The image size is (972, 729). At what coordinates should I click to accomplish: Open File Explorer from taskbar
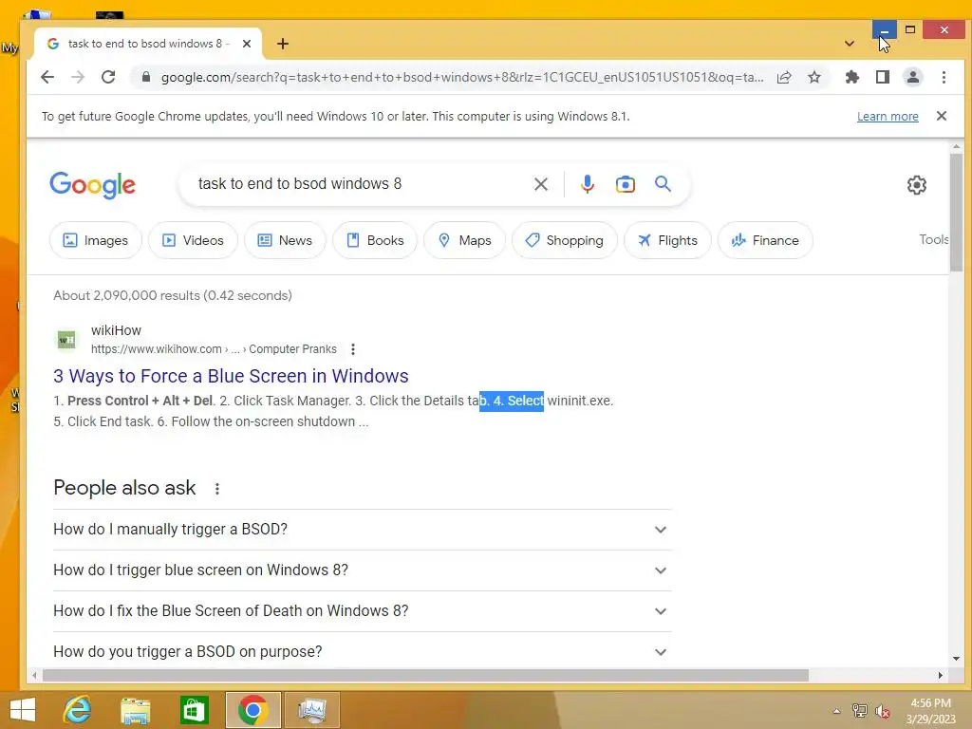135,710
